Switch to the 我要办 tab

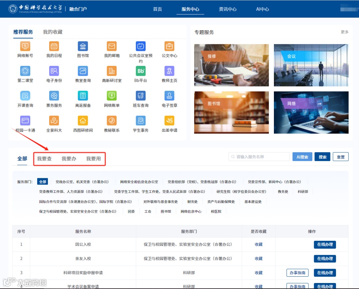coord(69,159)
